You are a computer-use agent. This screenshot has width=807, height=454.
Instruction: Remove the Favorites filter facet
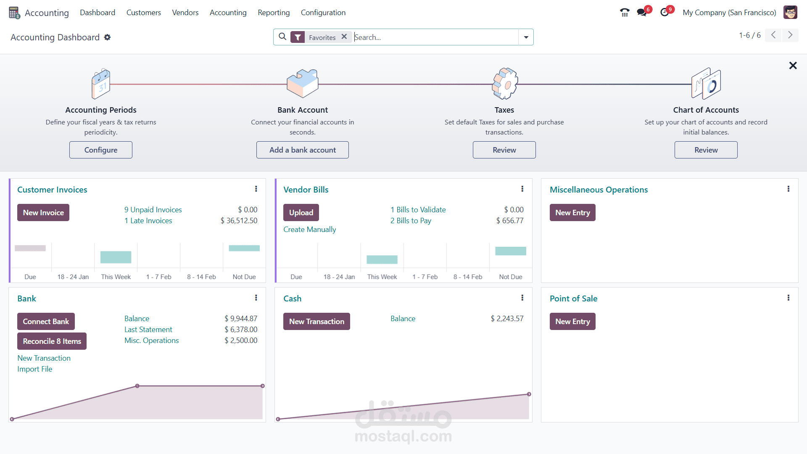344,37
